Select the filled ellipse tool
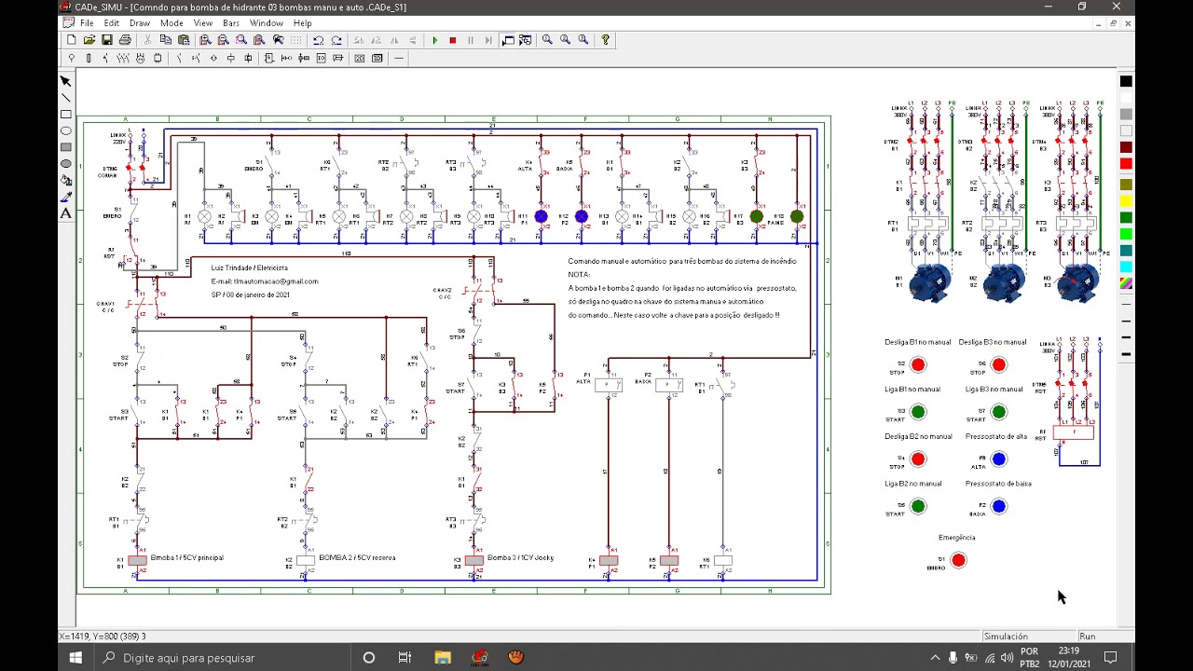This screenshot has width=1193, height=671. (65, 164)
